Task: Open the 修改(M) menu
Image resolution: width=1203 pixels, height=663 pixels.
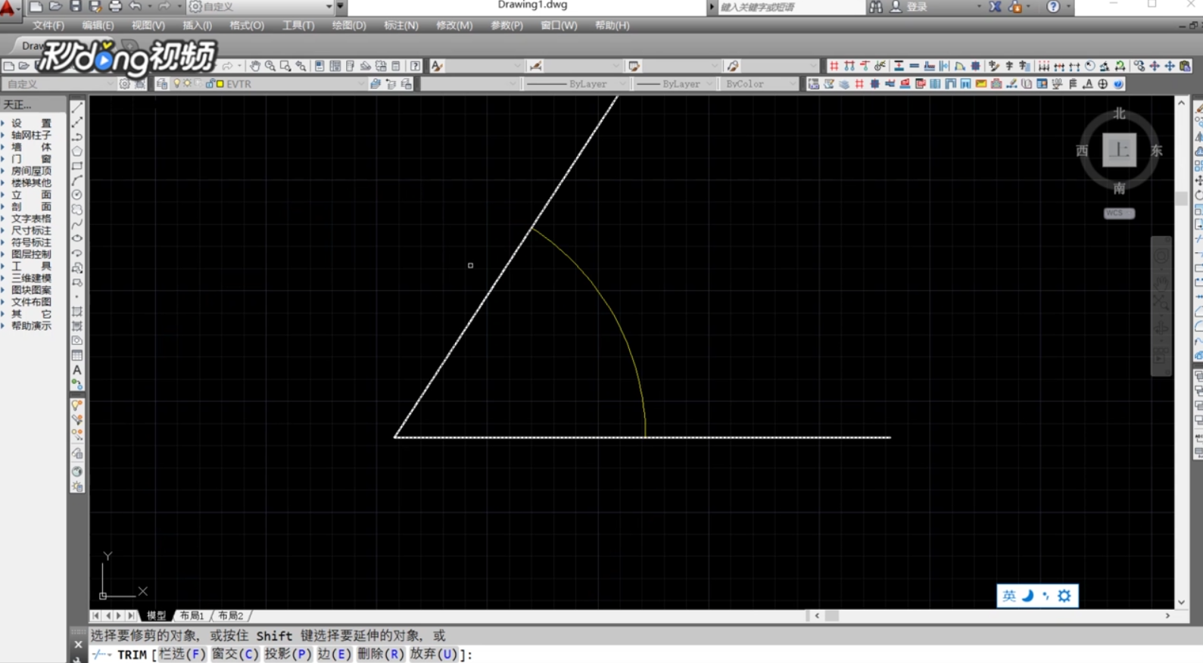Action: point(454,26)
